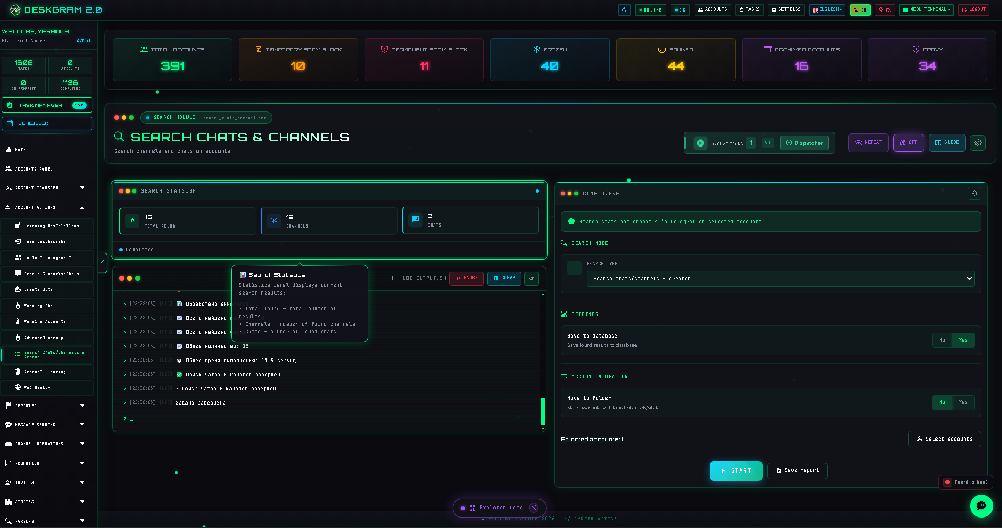Click the Warming Chat flame icon
This screenshot has width=1002, height=528.
click(18, 306)
